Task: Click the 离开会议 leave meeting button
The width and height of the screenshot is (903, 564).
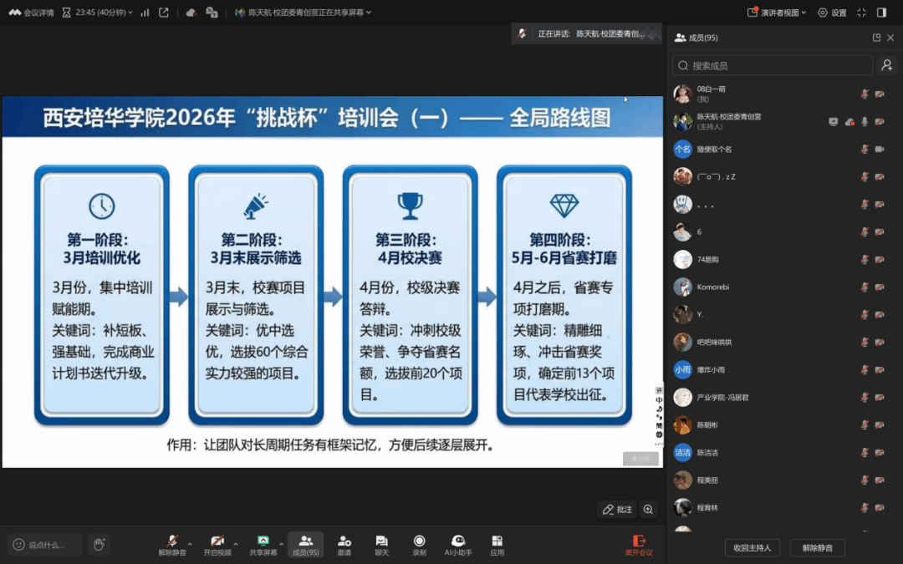Action: coord(639,544)
